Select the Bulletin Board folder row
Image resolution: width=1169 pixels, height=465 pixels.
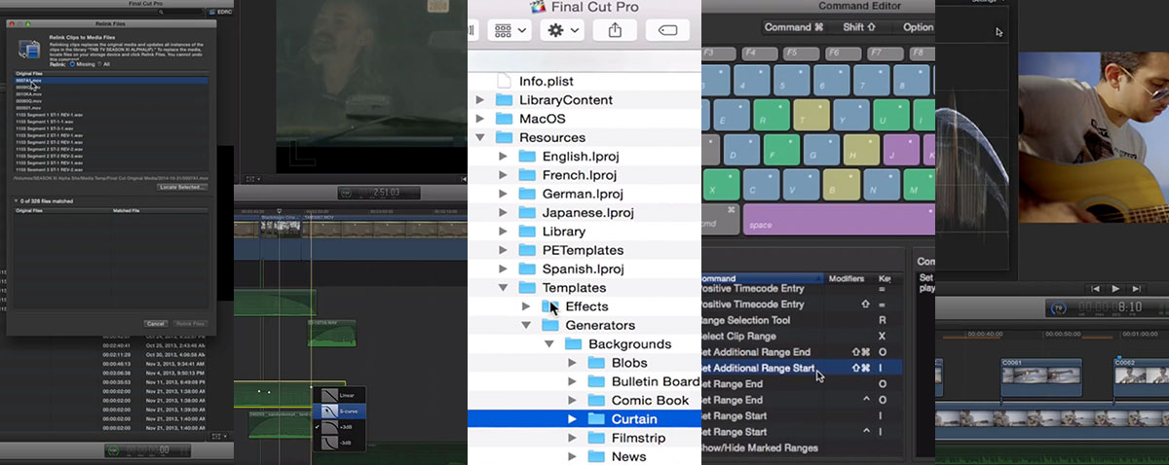tap(584, 381)
